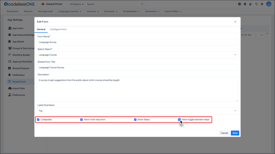
Task: Open the Preferences link
Action: pos(19,95)
